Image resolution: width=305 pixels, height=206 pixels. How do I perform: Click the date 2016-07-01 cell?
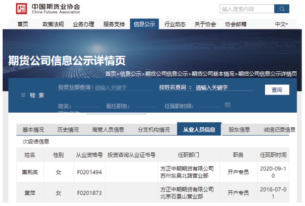[273, 193]
